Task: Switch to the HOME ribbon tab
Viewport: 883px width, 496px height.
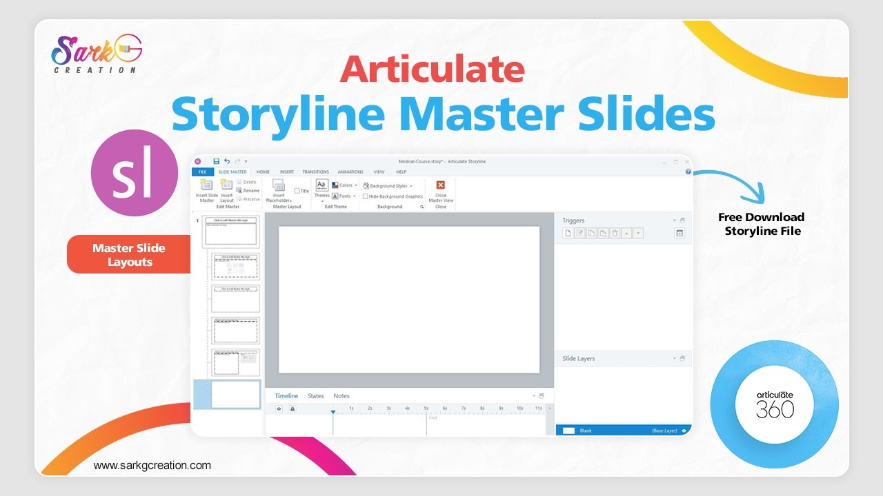Action: (263, 172)
